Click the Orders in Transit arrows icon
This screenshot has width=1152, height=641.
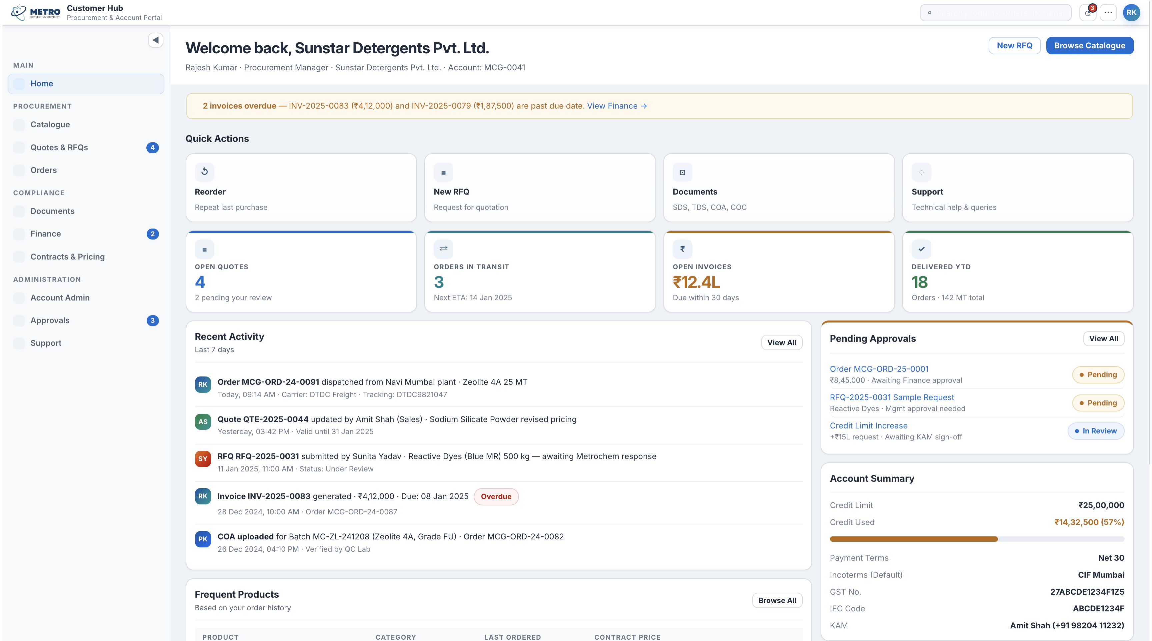click(x=443, y=249)
